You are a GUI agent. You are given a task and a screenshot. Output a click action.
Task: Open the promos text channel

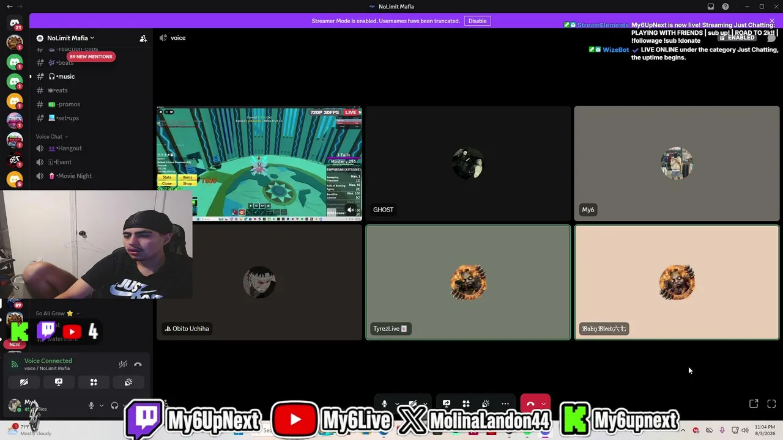pos(91,105)
